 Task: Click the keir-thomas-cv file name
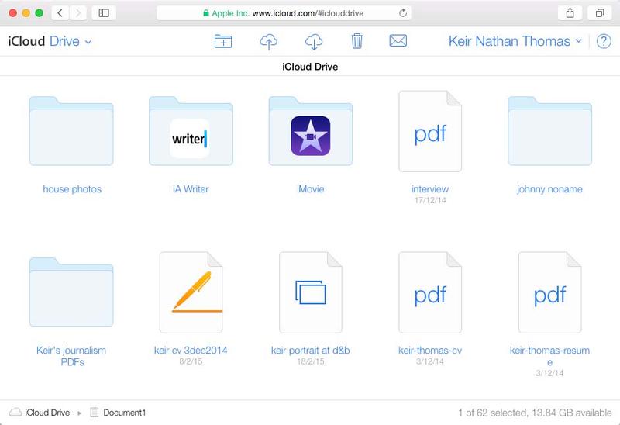430,351
